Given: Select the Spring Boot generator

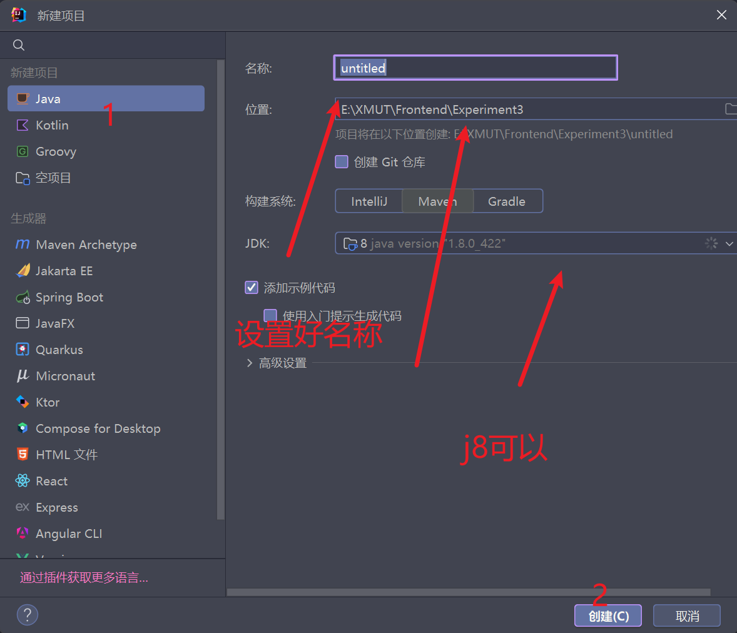Looking at the screenshot, I should point(106,297).
